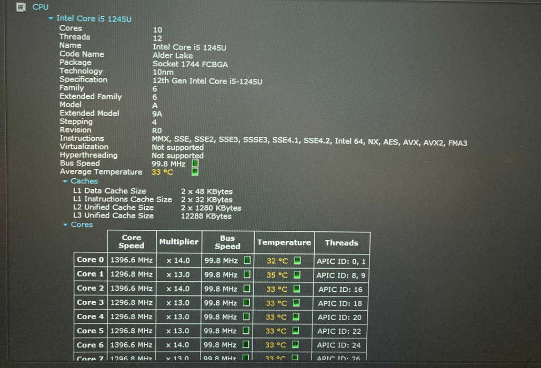Click the green indicator beside Bus Speed 99.8 MHz
Screen dimensions: 541x368
195,163
